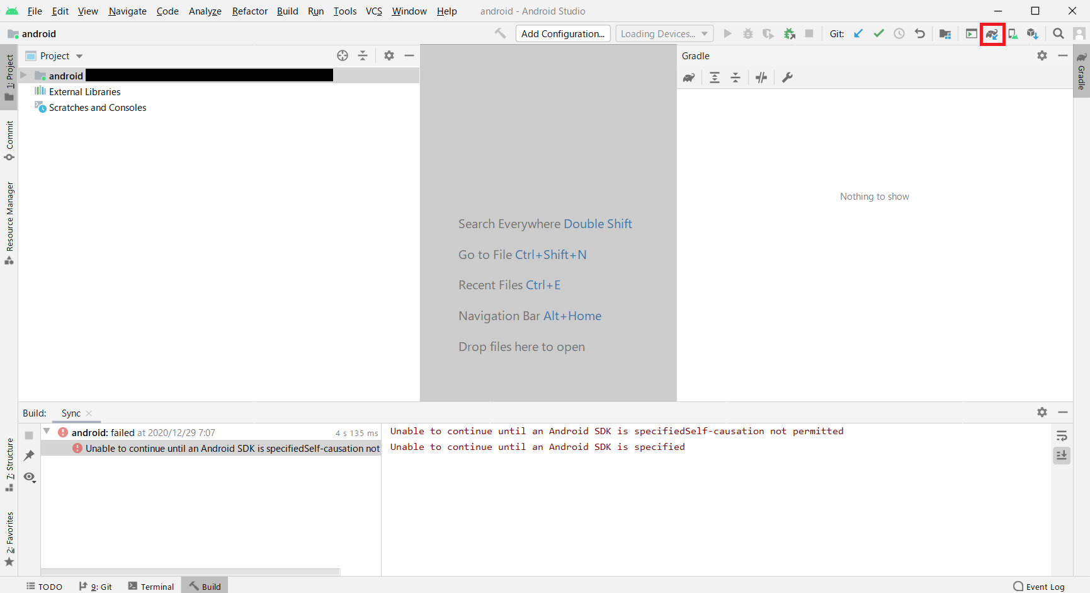Toggle the Build tool window button

tap(205, 586)
